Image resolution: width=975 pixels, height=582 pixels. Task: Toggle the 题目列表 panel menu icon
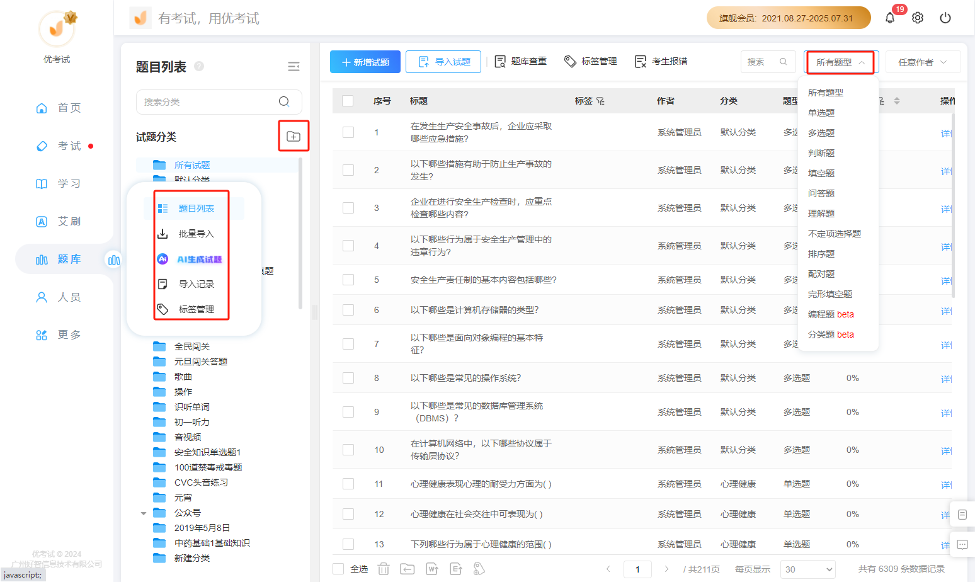[x=294, y=67]
